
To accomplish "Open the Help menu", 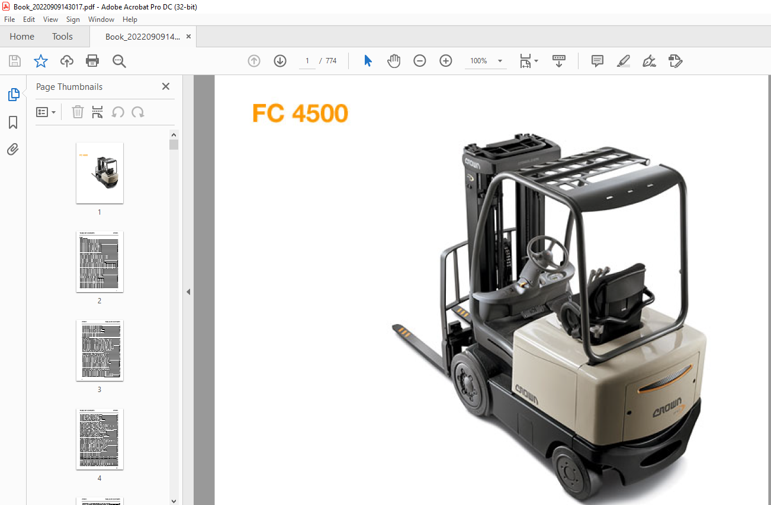I will 130,20.
